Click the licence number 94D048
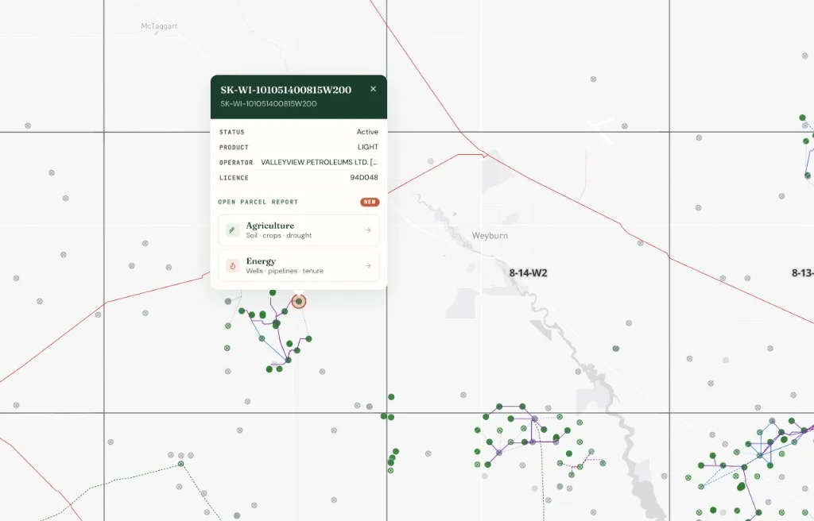814x521 pixels. coord(364,177)
